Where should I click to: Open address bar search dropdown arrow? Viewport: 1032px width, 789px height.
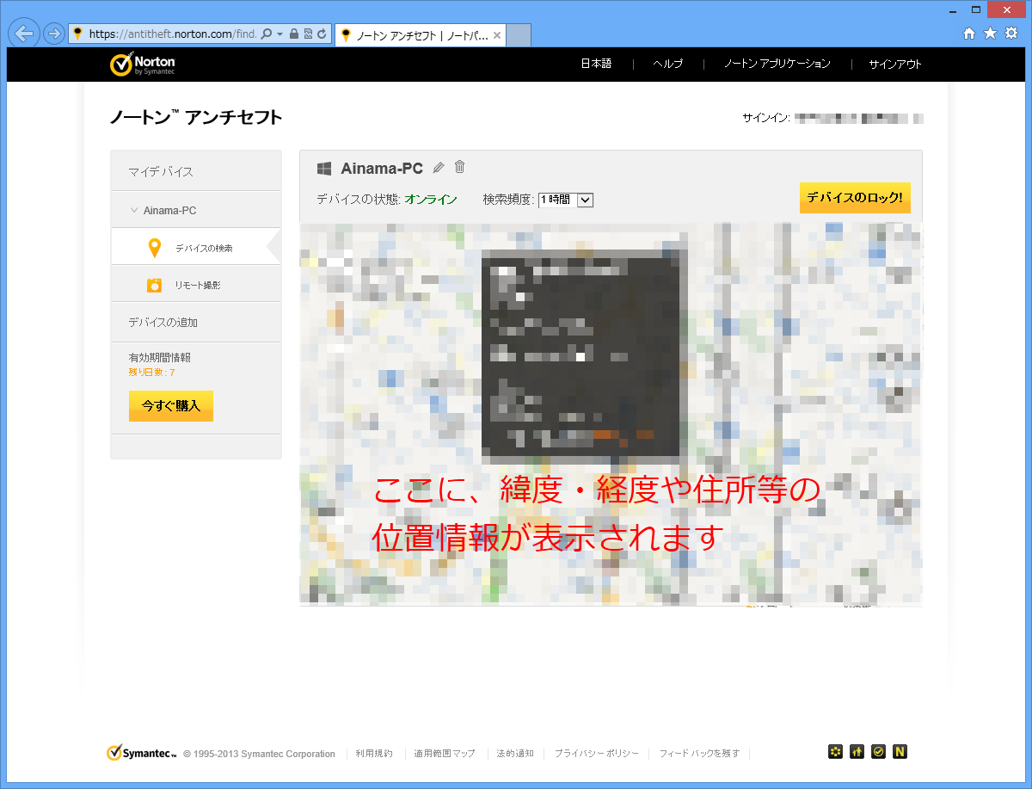279,34
